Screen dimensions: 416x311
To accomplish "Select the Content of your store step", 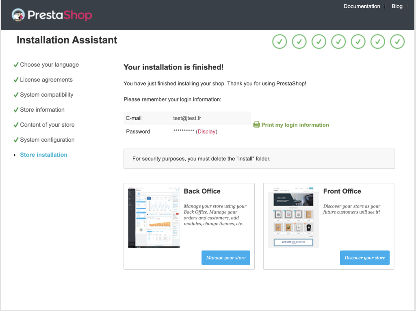I will pyautogui.click(x=47, y=125).
